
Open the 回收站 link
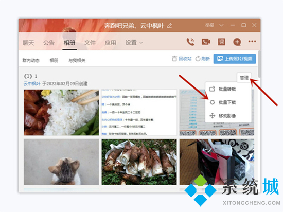185,59
